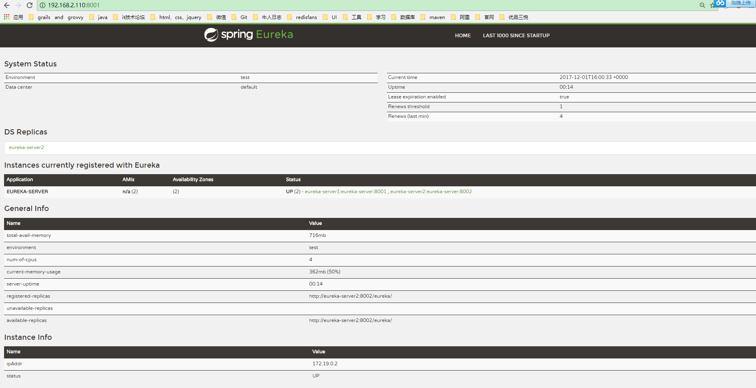Click the Spring Eureka logo
The height and width of the screenshot is (388, 756).
(x=249, y=35)
